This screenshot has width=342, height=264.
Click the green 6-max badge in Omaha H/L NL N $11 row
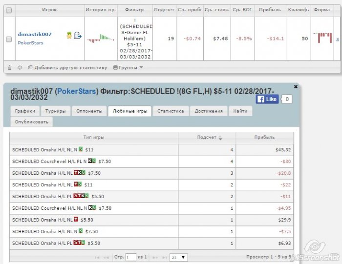(81, 149)
